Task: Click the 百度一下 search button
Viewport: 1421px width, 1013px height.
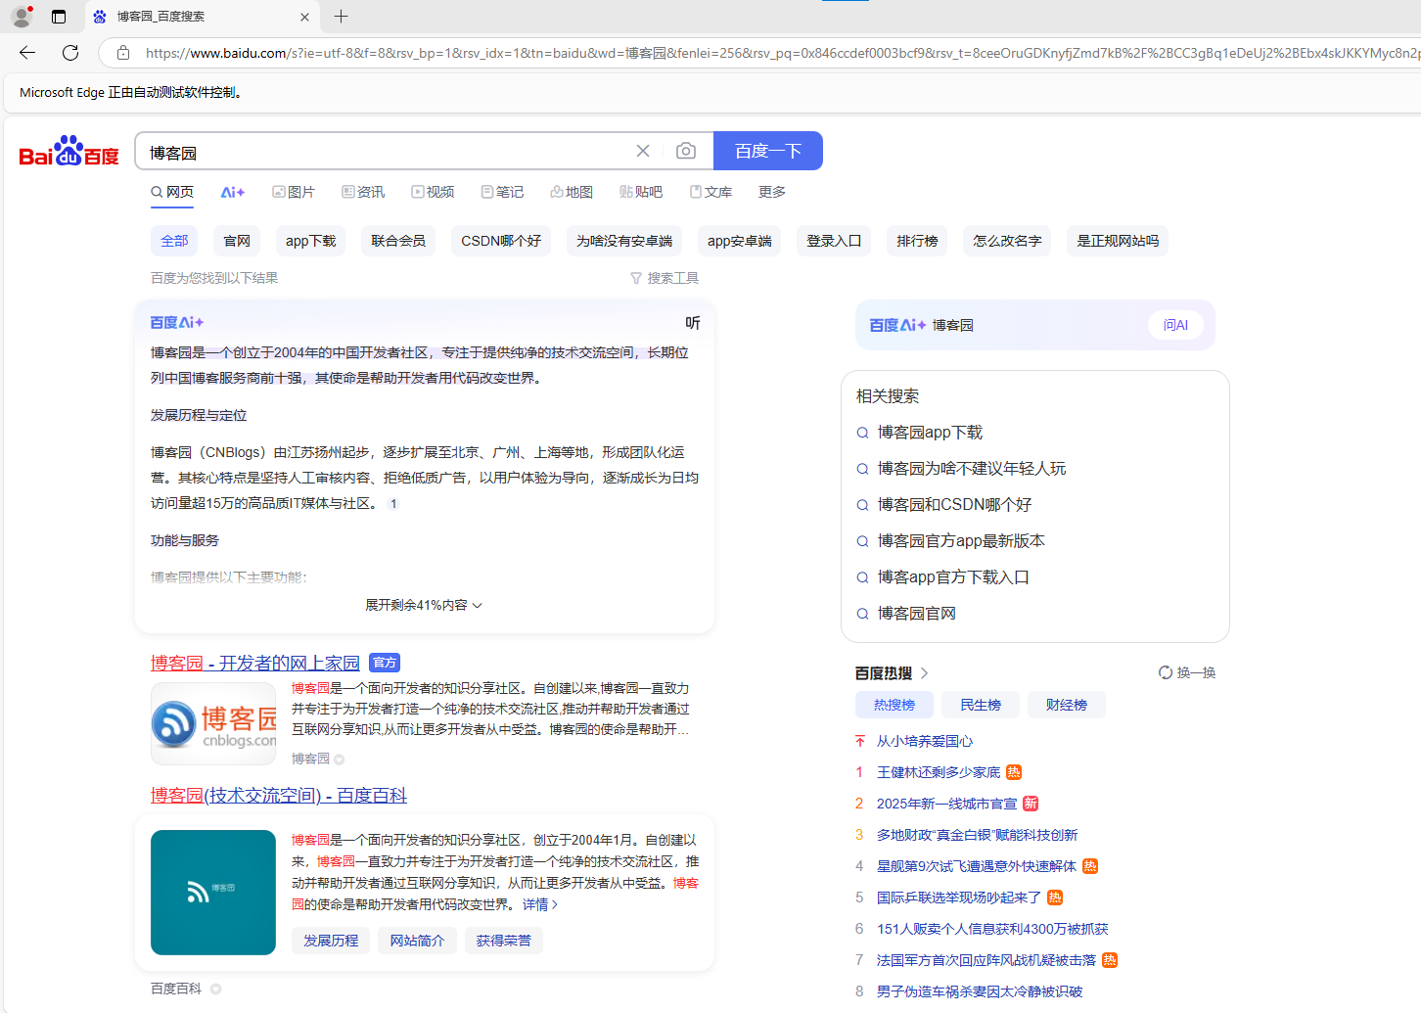Action: coord(768,151)
